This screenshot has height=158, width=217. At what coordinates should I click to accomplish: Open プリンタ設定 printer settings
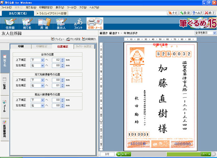click(x=73, y=39)
